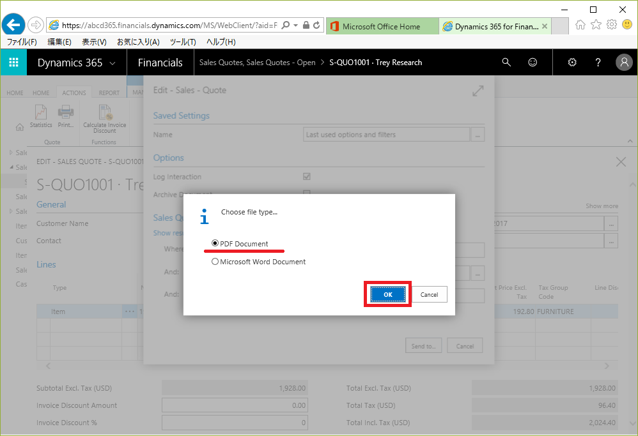
Task: Click the General section heading
Action: point(51,204)
